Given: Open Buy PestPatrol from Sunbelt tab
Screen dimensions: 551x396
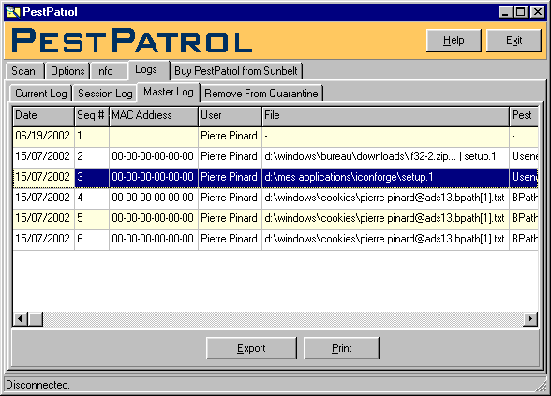Looking at the screenshot, I should tap(236, 71).
